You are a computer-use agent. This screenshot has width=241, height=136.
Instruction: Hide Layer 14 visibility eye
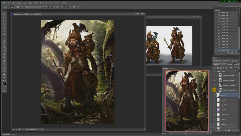point(214,100)
